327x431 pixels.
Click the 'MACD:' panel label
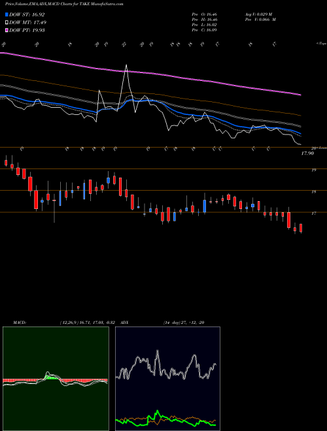(x=20, y=323)
